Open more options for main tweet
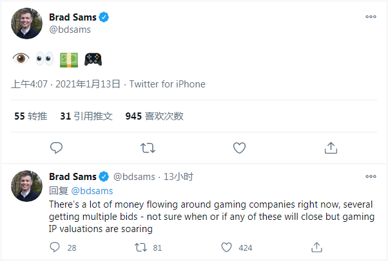 [371, 17]
